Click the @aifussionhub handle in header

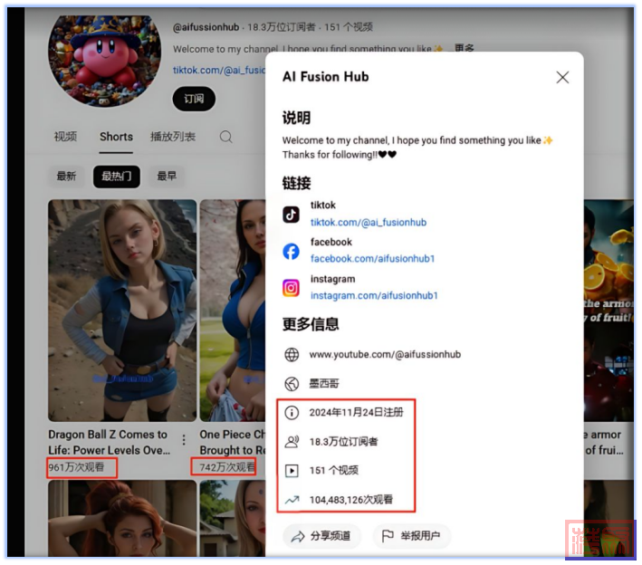pyautogui.click(x=206, y=27)
